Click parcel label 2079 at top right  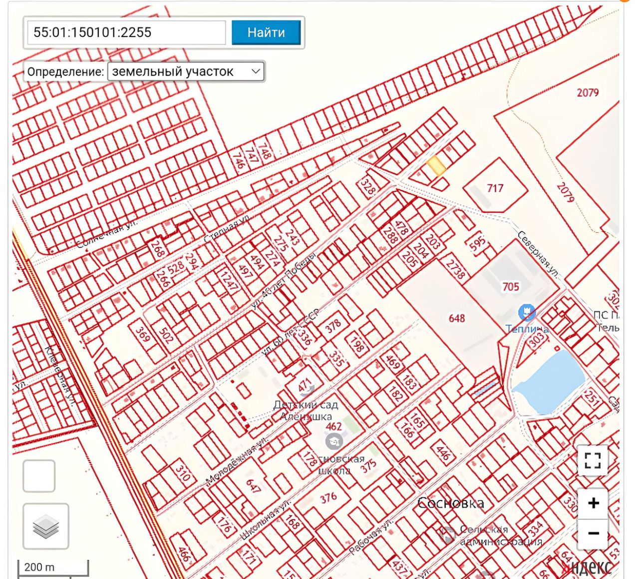(588, 92)
